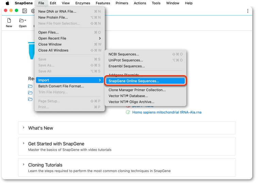The width and height of the screenshot is (258, 183).
Task: Click Get Started with SnapGene heading
Action: click(x=56, y=144)
